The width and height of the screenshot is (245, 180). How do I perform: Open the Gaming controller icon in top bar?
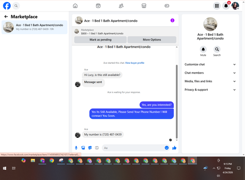coord(167,6)
